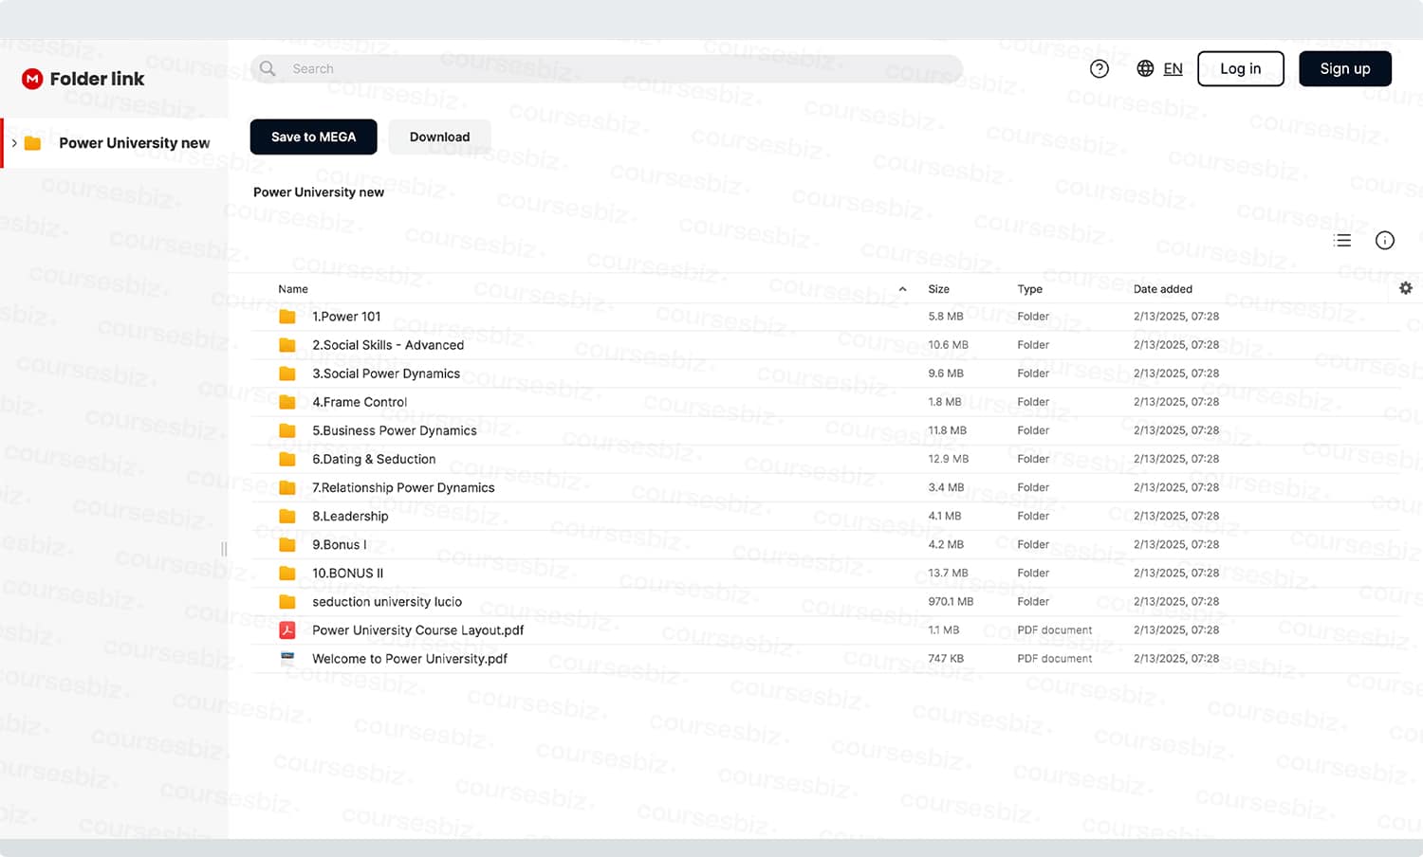1423x857 pixels.
Task: Click folder icon of 1.Power 101
Action: click(287, 317)
